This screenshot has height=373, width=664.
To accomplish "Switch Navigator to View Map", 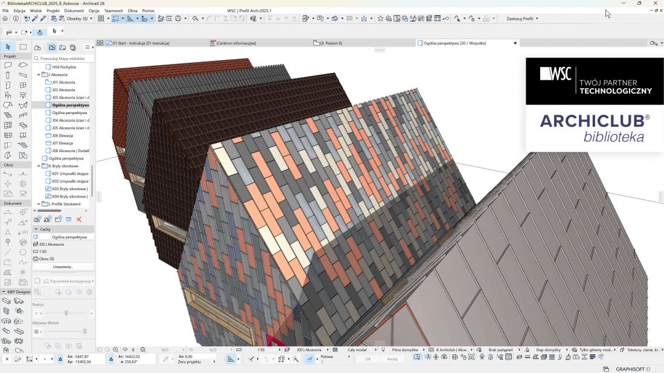I will click(52, 48).
